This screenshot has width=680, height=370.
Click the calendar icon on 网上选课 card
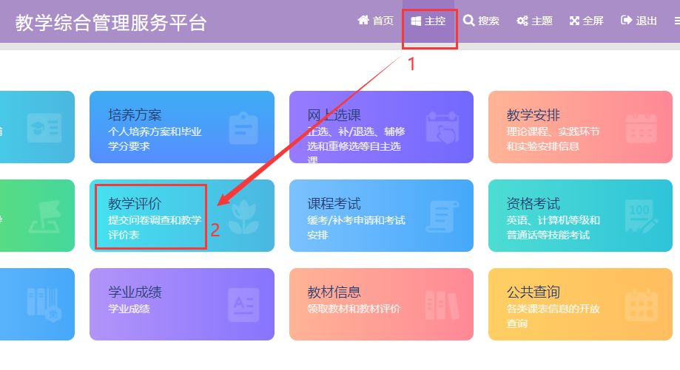(442, 127)
